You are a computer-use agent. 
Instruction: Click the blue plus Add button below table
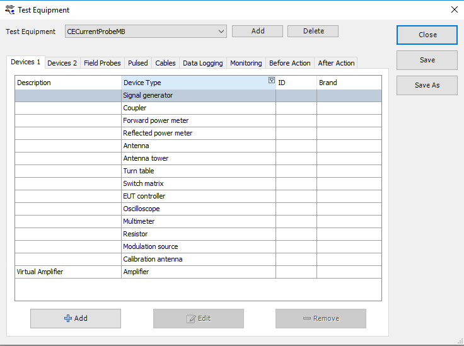click(x=76, y=318)
